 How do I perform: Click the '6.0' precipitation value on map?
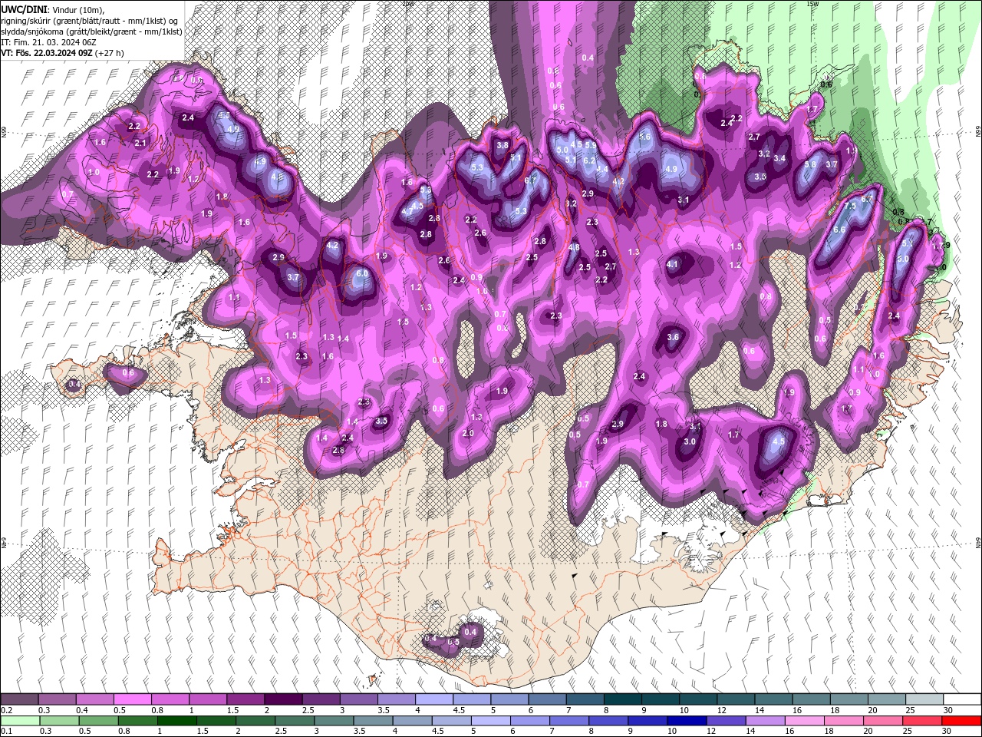click(x=362, y=273)
